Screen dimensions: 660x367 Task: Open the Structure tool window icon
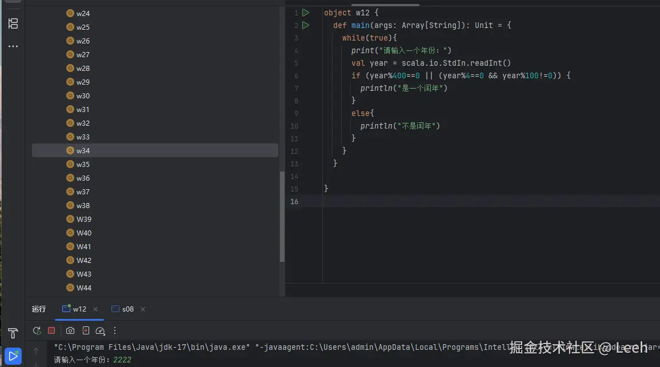click(x=13, y=23)
